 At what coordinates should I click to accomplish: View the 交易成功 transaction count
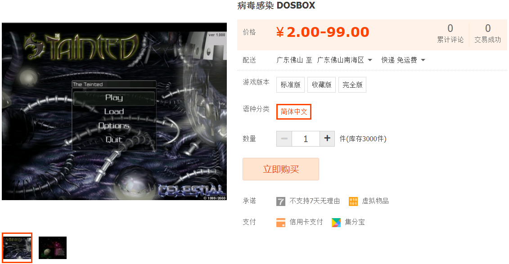[x=487, y=33]
